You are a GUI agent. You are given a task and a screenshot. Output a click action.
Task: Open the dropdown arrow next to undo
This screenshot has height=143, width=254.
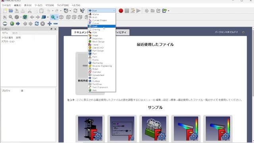[53, 11]
